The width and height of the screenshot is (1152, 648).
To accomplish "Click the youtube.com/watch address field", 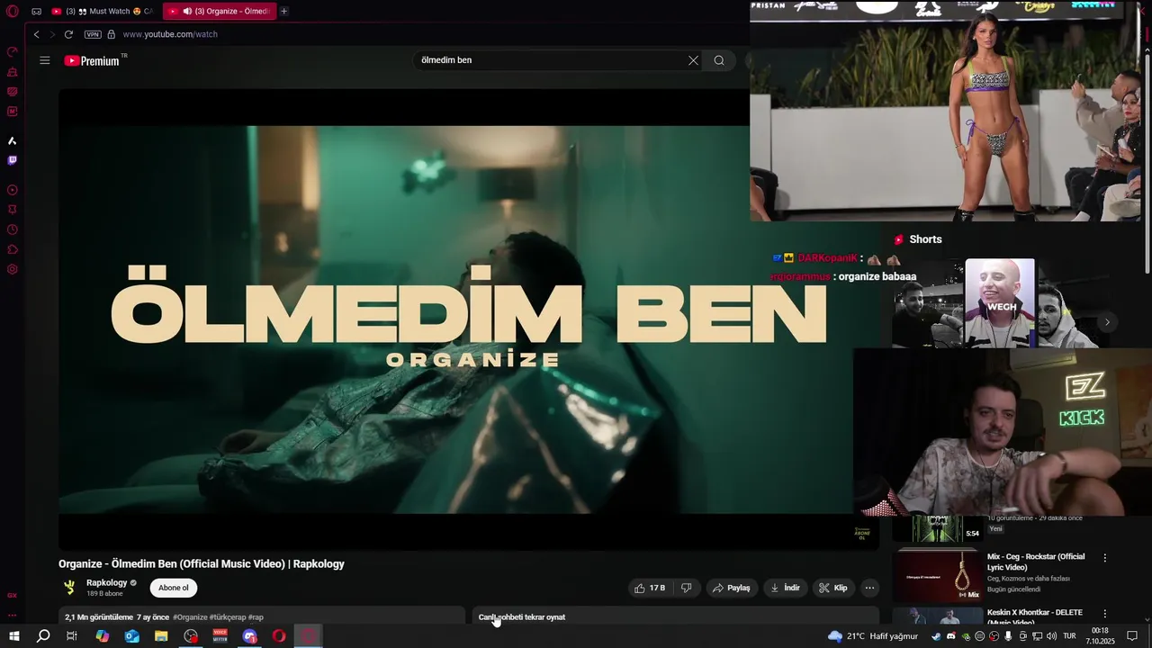I will click(x=170, y=34).
